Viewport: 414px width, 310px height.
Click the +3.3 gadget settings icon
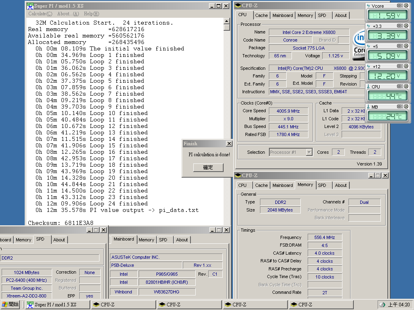click(400, 25)
